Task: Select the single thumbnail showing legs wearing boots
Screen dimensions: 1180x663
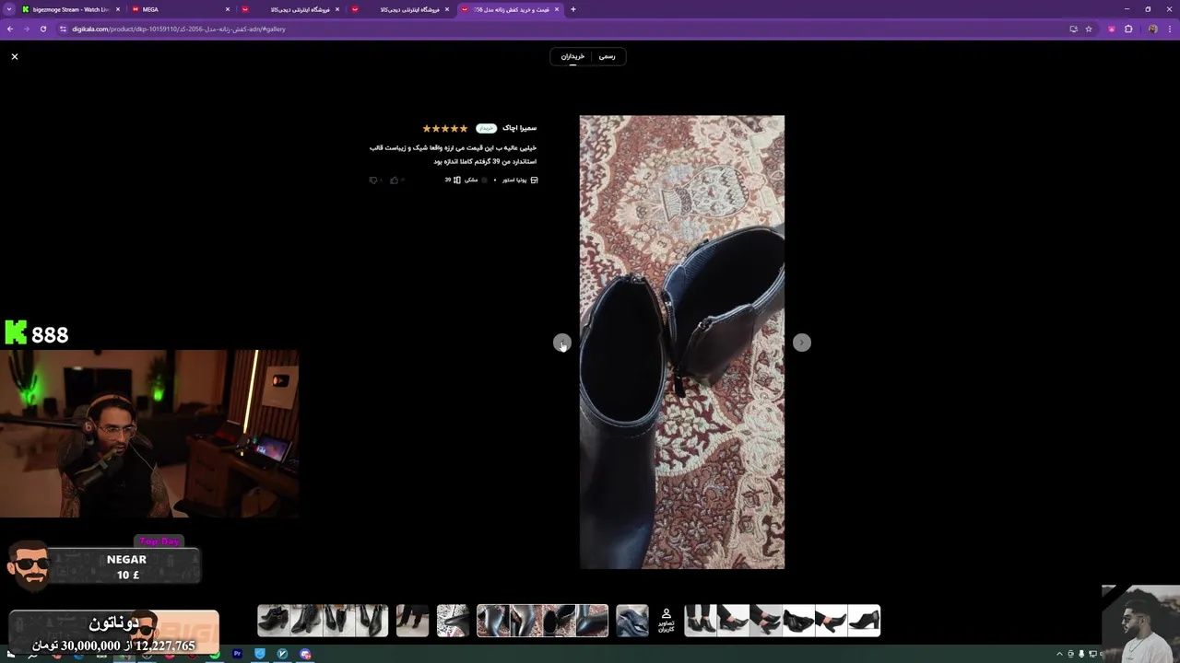Action: pos(412,621)
